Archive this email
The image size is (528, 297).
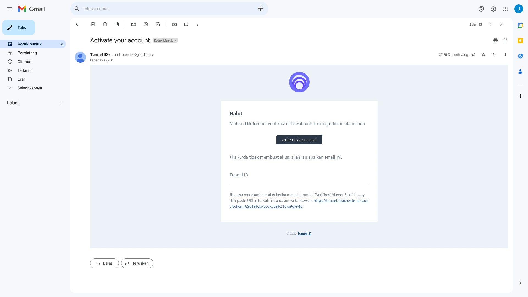pos(93,24)
